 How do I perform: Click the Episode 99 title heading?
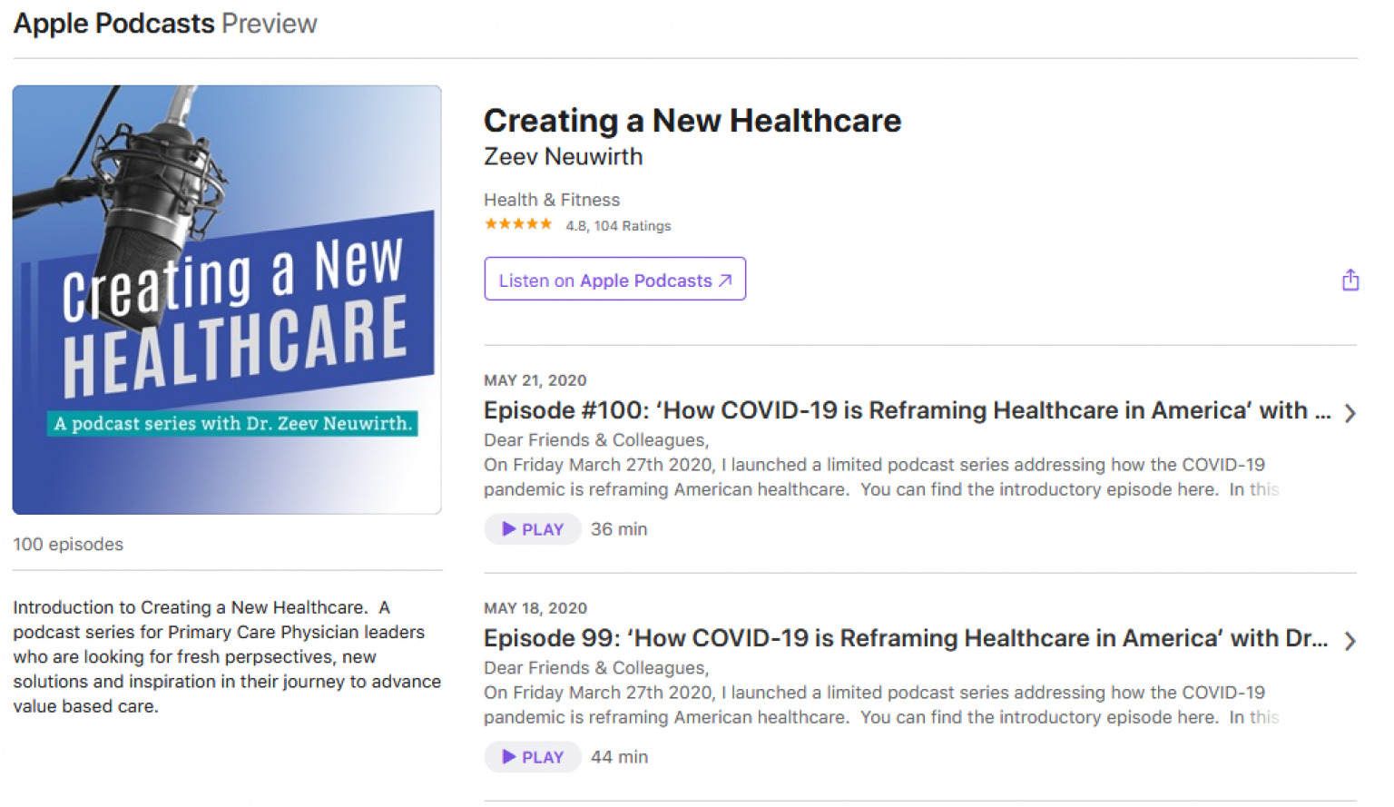(x=908, y=638)
